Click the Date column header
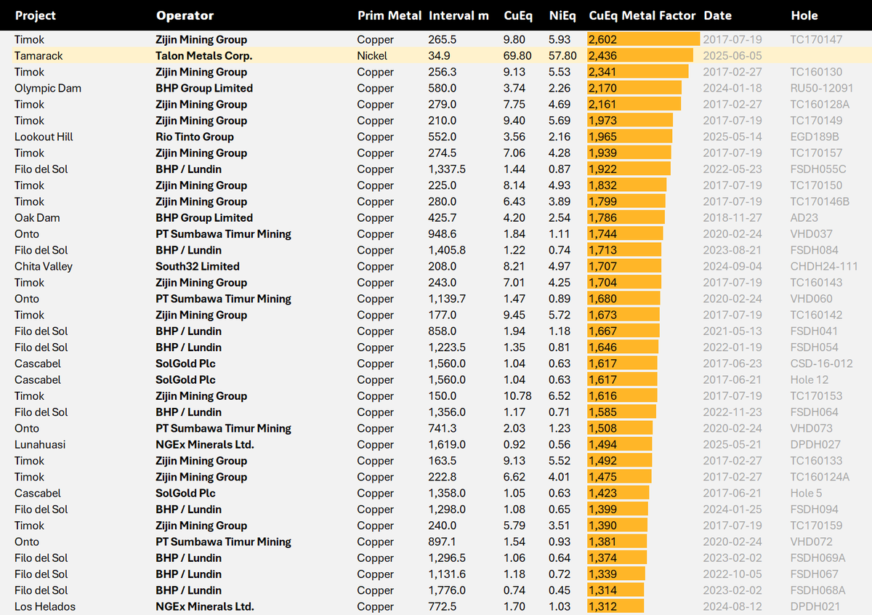The image size is (872, 615). pyautogui.click(x=718, y=15)
